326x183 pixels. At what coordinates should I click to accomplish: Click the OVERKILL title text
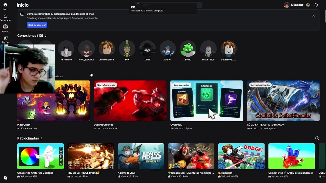pyautogui.click(x=176, y=125)
